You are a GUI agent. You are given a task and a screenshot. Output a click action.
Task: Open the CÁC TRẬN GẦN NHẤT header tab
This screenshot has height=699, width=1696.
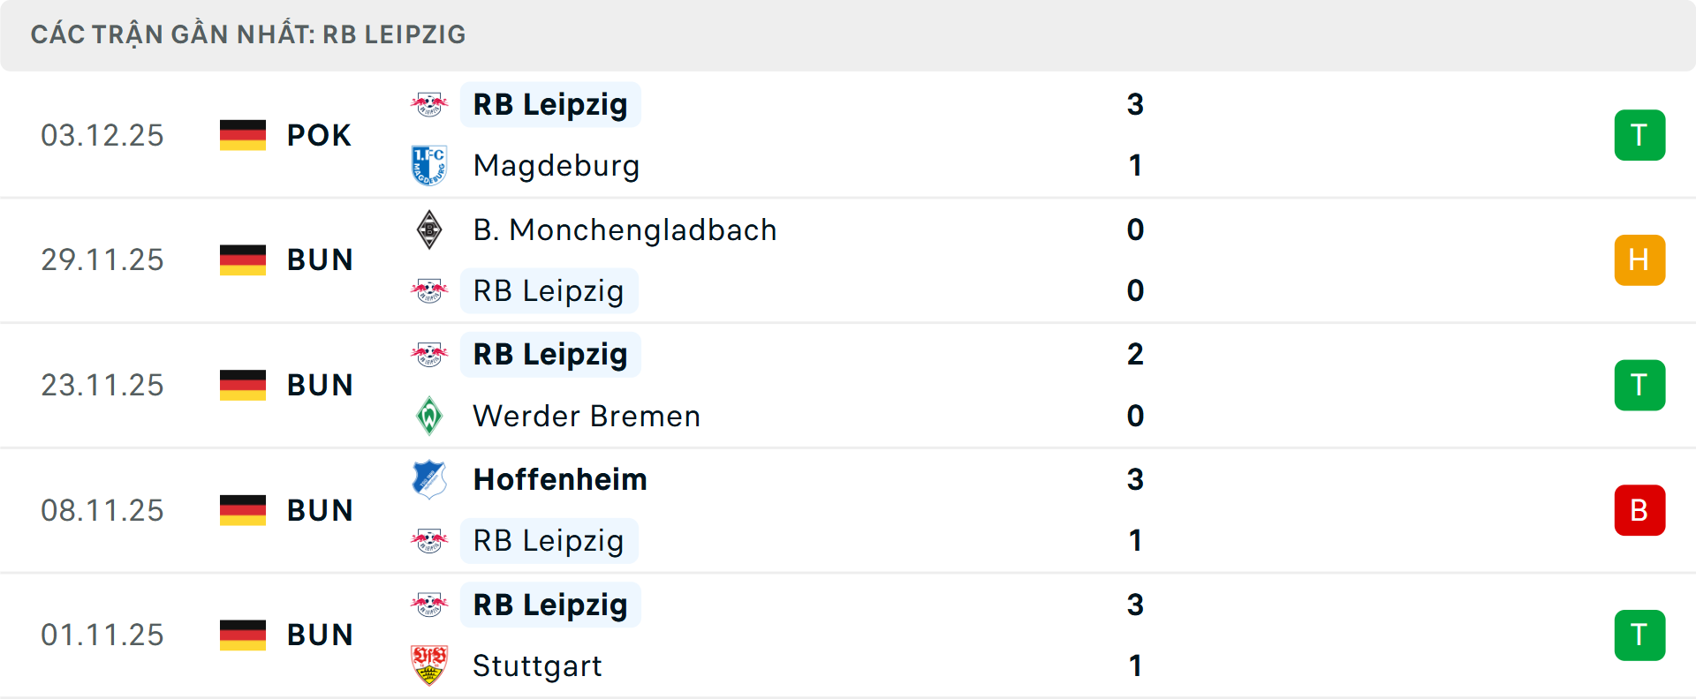pos(248,34)
